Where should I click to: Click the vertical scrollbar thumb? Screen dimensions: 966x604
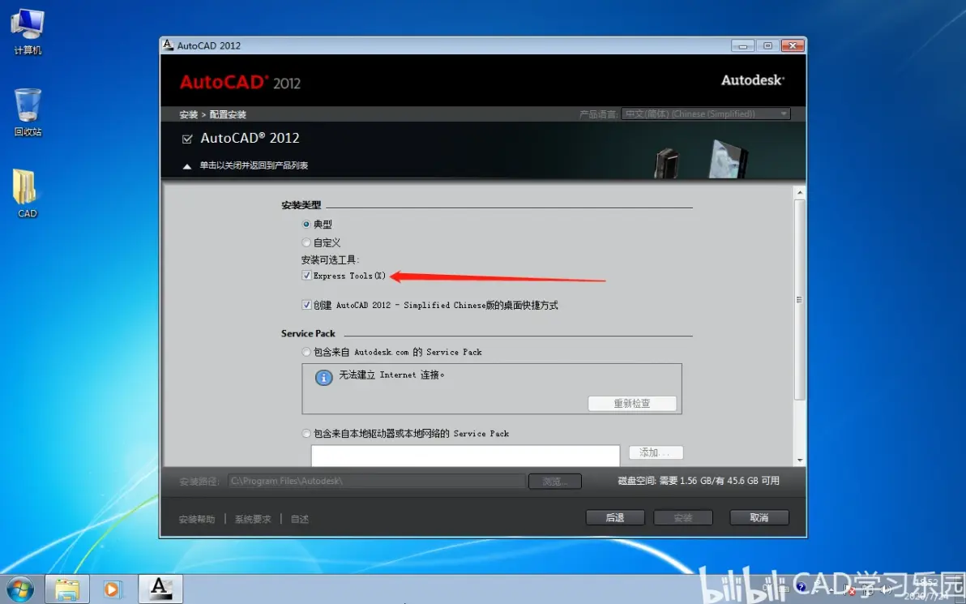pos(800,299)
